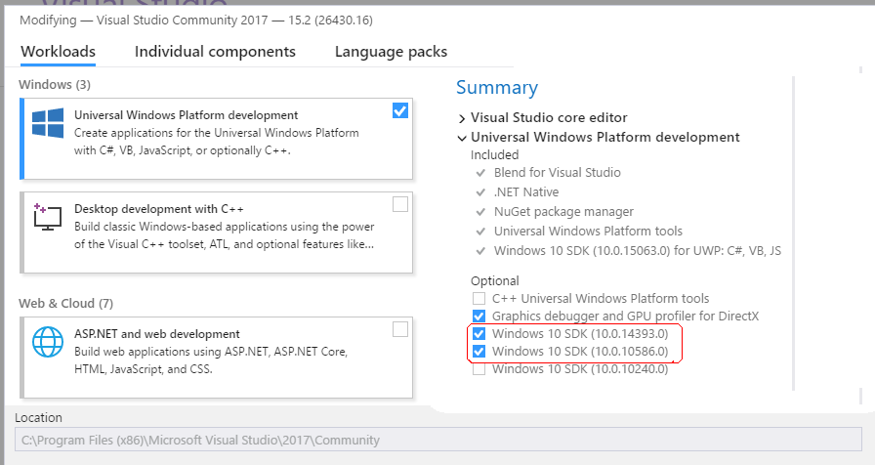Click the desktop monitor icon for C++ workload

48,217
